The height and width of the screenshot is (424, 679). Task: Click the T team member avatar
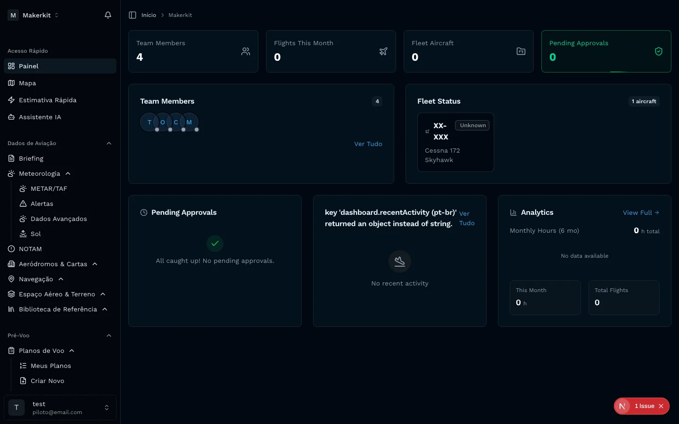tap(149, 122)
